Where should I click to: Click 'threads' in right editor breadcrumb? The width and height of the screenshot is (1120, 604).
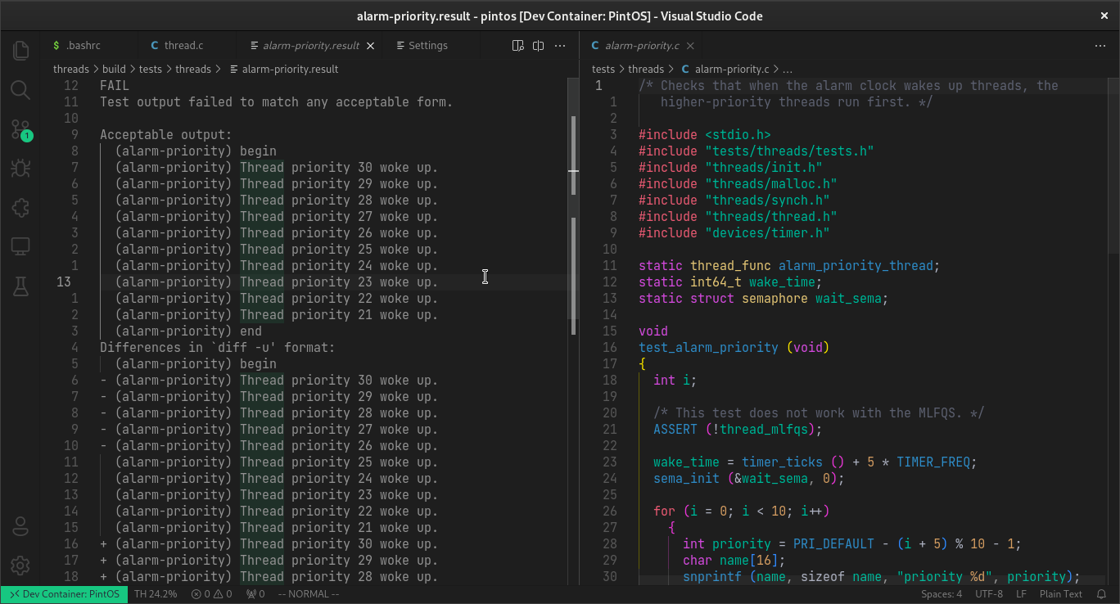click(x=646, y=70)
